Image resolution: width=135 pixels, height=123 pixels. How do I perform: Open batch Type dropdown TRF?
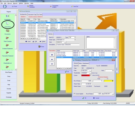coord(75,37)
